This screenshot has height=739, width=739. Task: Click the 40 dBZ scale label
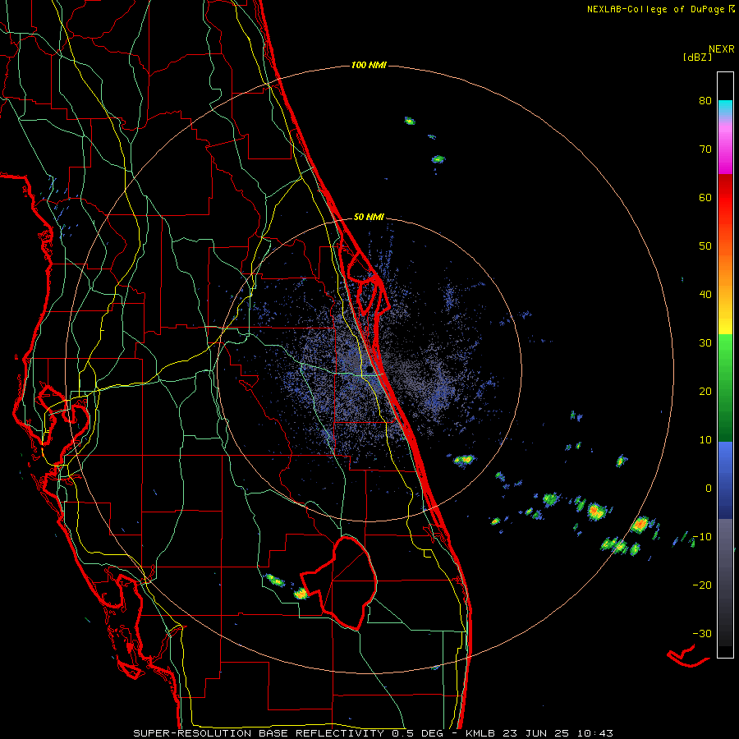[x=705, y=295]
